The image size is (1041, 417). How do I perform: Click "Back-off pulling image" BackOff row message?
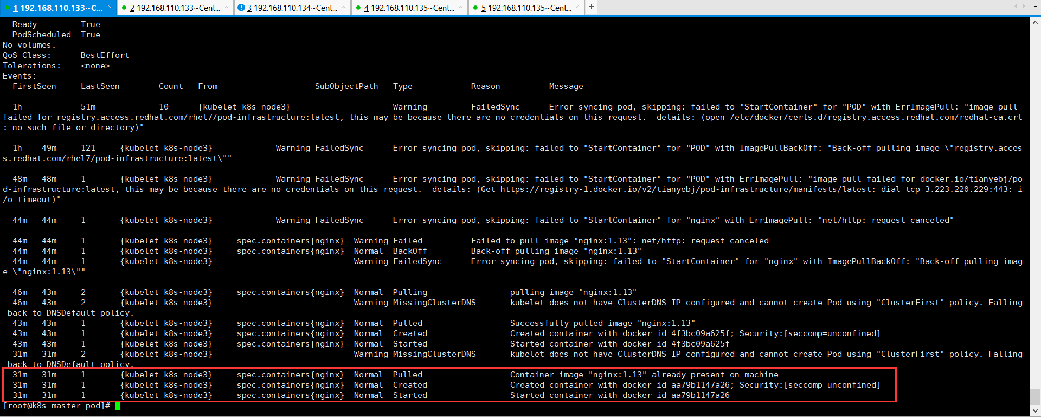(556, 251)
